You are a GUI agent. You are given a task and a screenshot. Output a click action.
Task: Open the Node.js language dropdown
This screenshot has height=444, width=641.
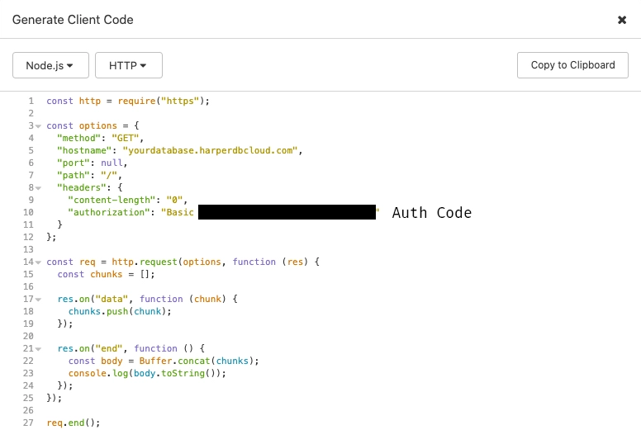50,65
